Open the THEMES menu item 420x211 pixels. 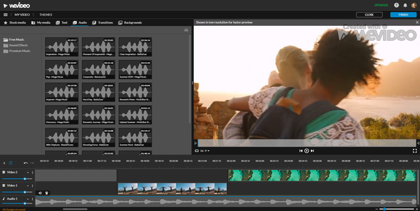[x=46, y=15]
